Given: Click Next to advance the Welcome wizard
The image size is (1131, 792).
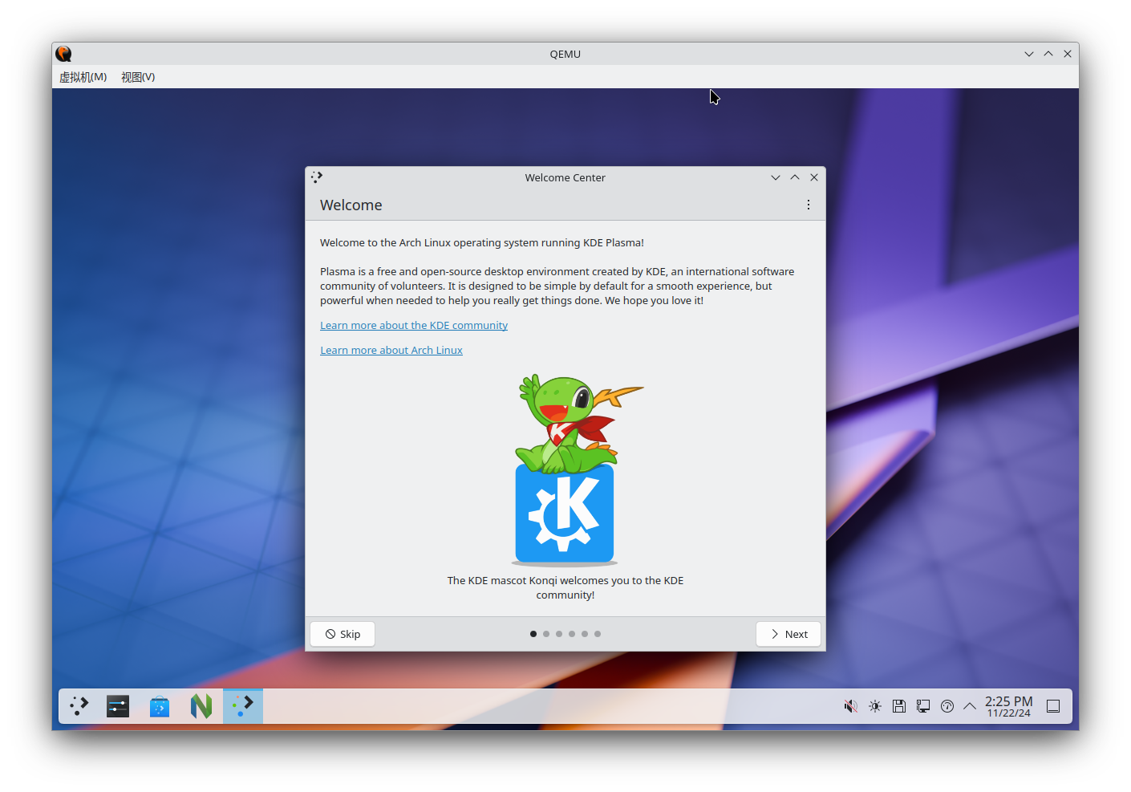Looking at the screenshot, I should point(788,634).
